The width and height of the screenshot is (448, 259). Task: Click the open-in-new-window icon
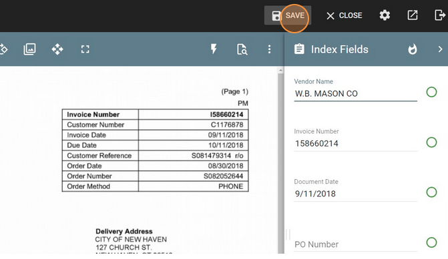[413, 15]
